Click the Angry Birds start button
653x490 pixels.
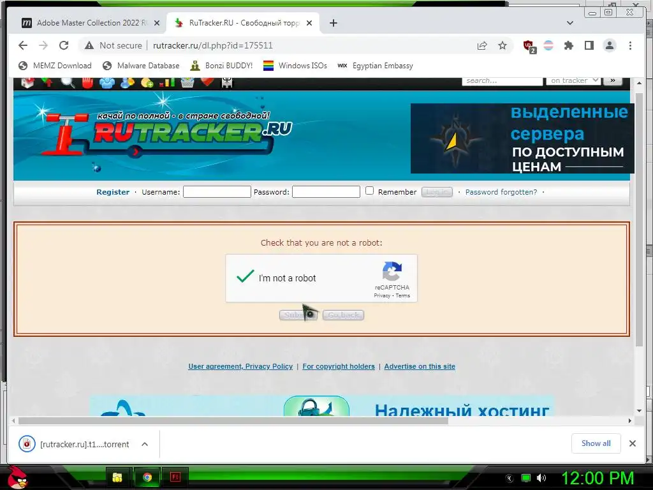pos(17,477)
